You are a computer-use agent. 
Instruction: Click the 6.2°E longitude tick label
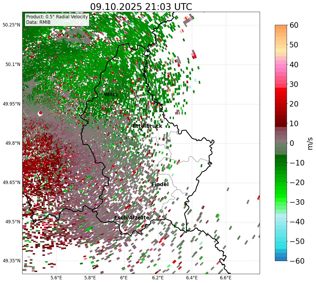click(x=158, y=278)
